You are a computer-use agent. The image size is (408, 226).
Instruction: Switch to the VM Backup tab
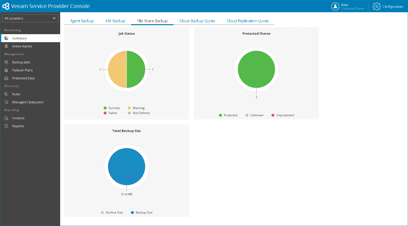click(115, 21)
